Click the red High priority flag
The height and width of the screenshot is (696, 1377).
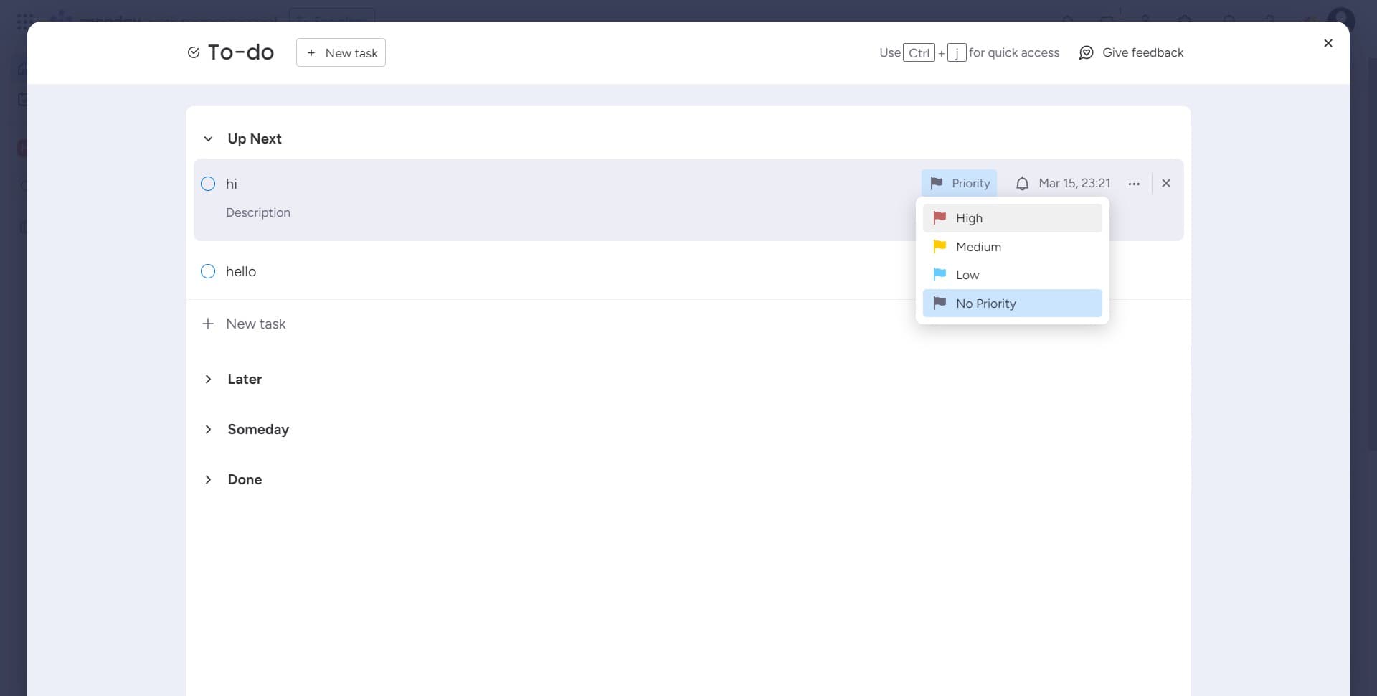pos(940,217)
